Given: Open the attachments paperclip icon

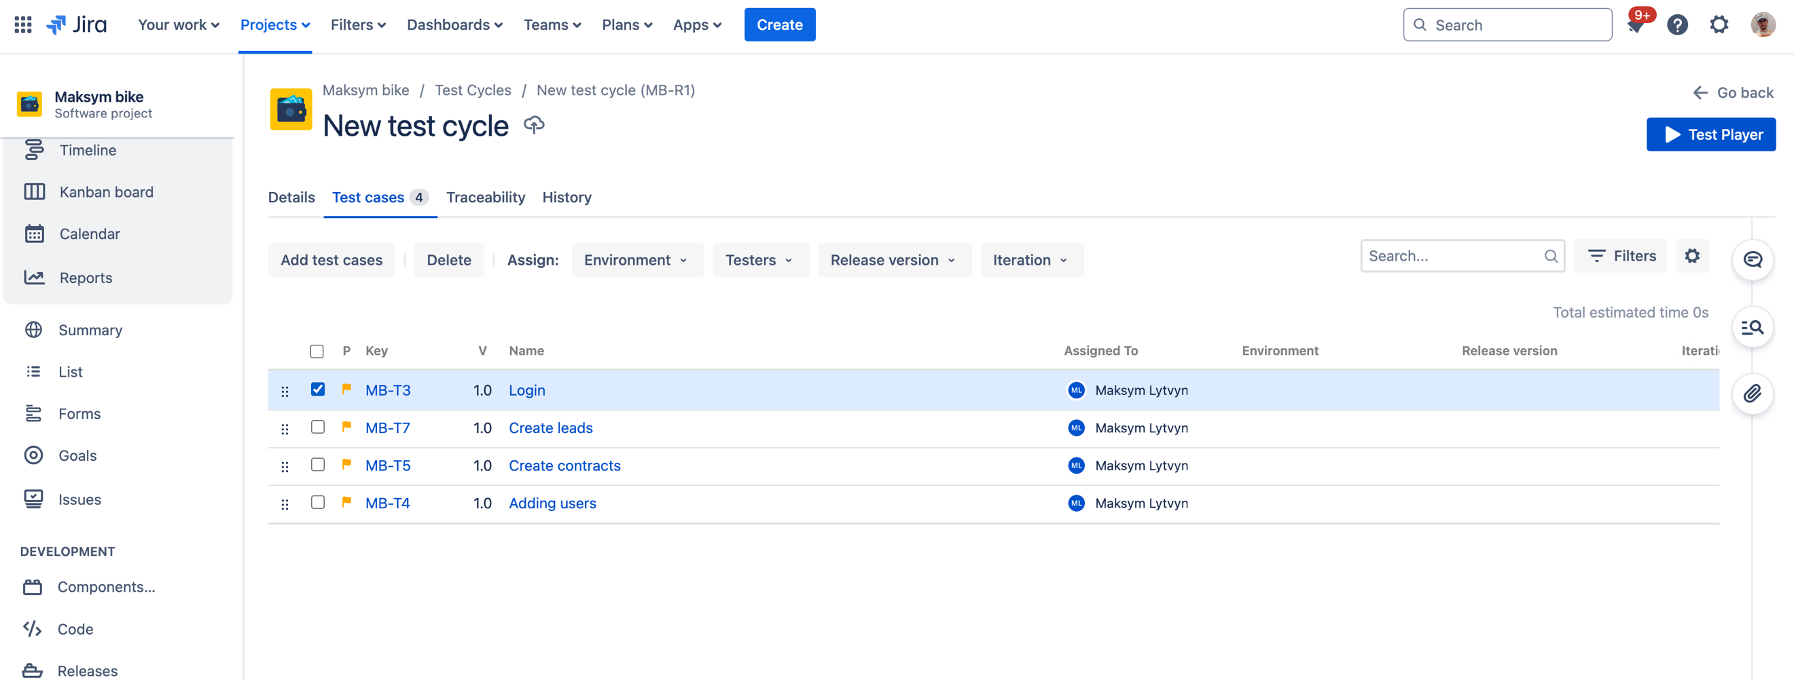Looking at the screenshot, I should tap(1752, 394).
